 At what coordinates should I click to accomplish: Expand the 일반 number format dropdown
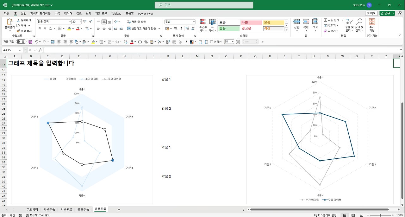tap(194, 22)
